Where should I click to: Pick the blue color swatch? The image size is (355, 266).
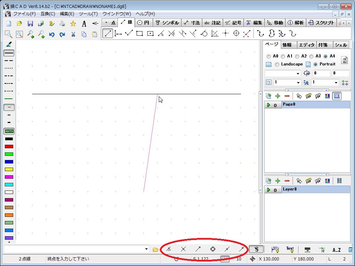click(x=9, y=162)
